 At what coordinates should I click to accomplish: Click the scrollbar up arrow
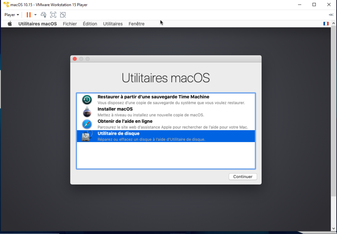[334, 23]
